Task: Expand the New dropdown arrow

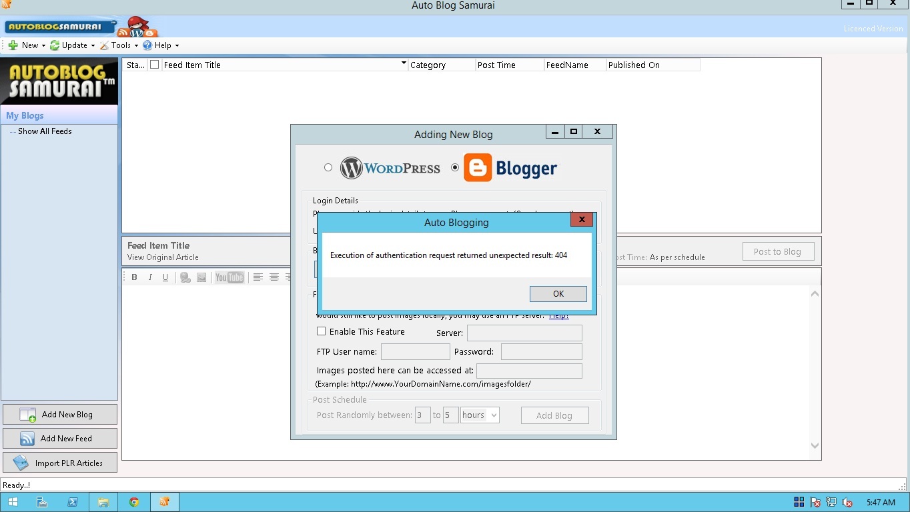Action: (x=43, y=46)
